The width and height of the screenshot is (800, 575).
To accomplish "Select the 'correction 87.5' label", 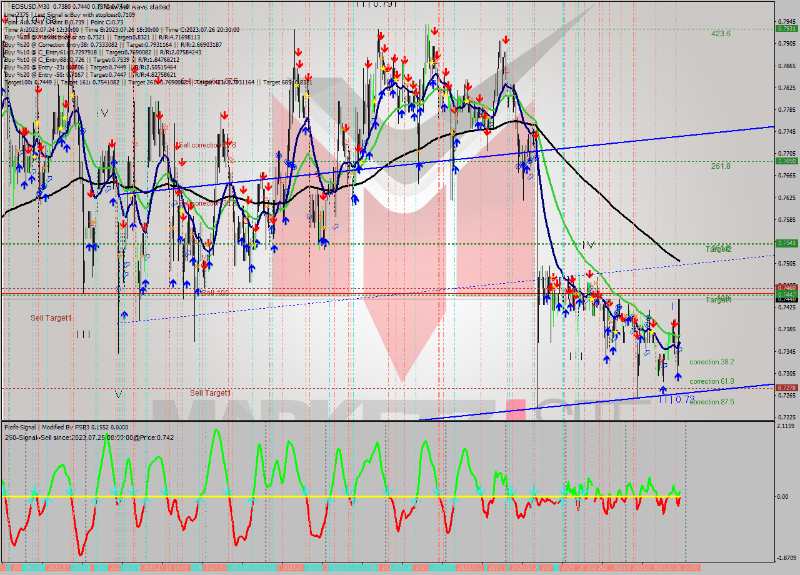I will click(712, 402).
